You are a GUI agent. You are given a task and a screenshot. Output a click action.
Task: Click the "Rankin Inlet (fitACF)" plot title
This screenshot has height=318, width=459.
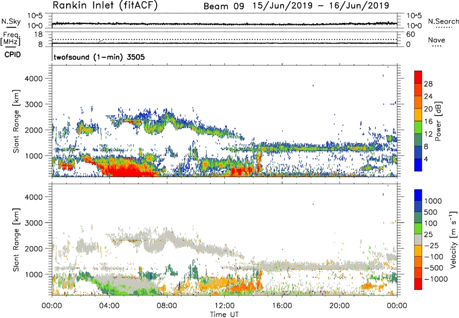[x=105, y=6]
